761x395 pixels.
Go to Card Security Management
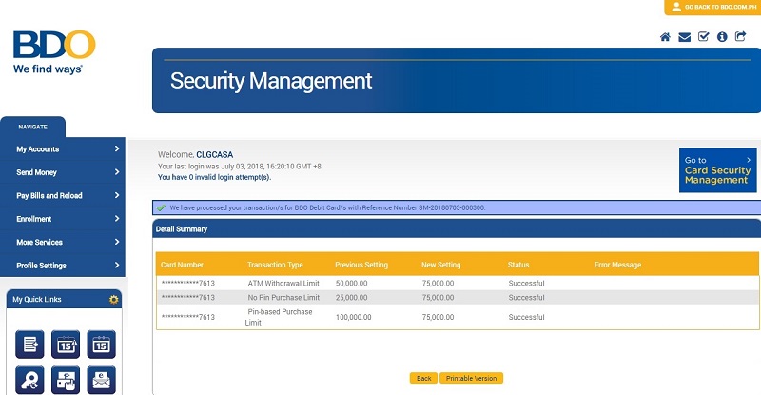[718, 170]
